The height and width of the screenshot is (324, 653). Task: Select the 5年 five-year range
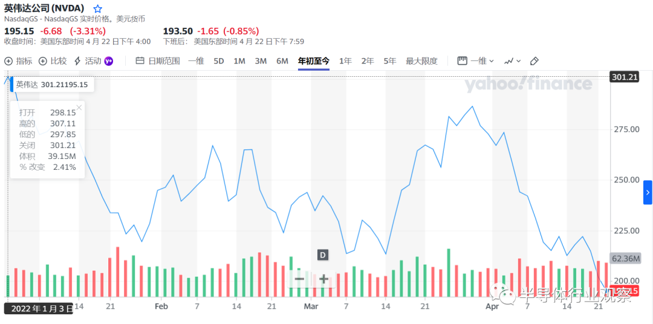tap(390, 61)
